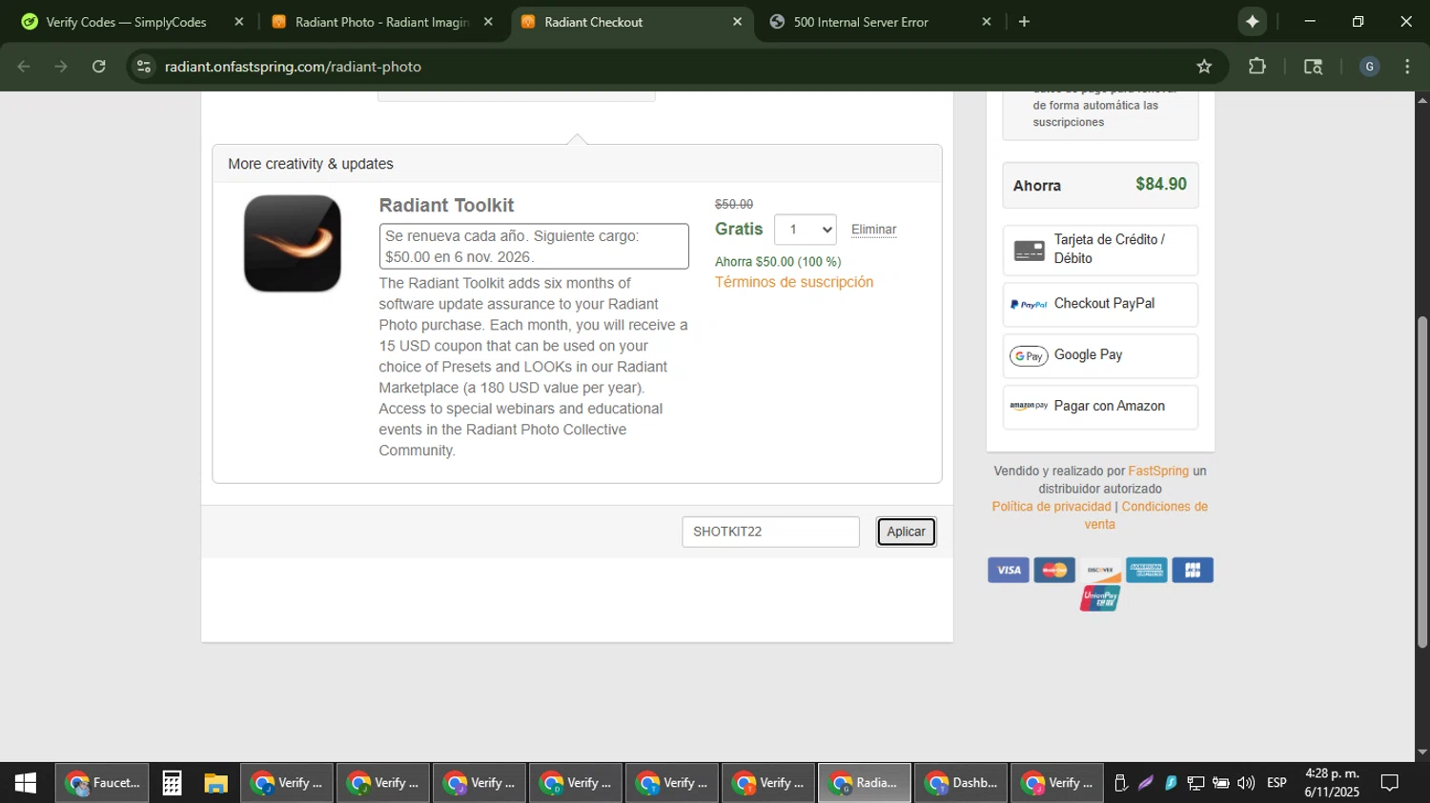Click the Gemini sparkle button in Chrome

[1252, 22]
